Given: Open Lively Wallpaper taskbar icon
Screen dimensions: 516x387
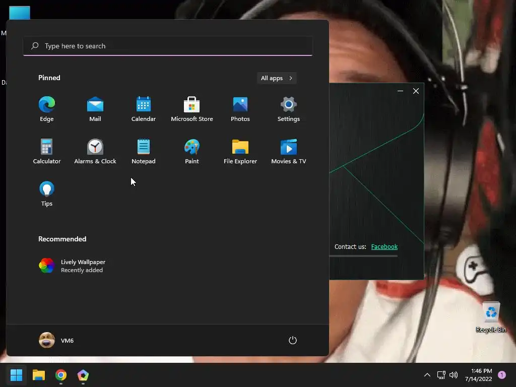Looking at the screenshot, I should (83, 375).
